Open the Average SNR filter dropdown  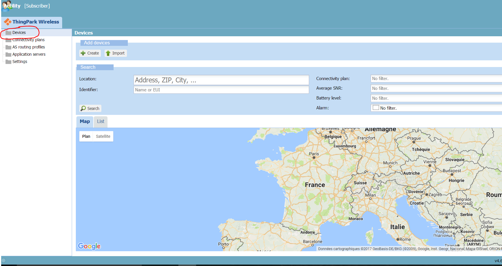point(436,88)
